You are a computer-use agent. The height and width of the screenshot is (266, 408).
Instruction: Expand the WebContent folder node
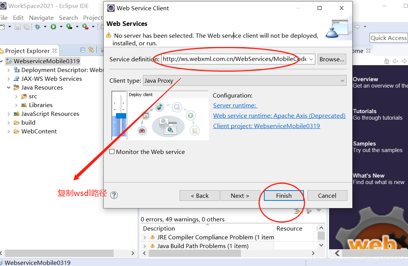pos(9,131)
